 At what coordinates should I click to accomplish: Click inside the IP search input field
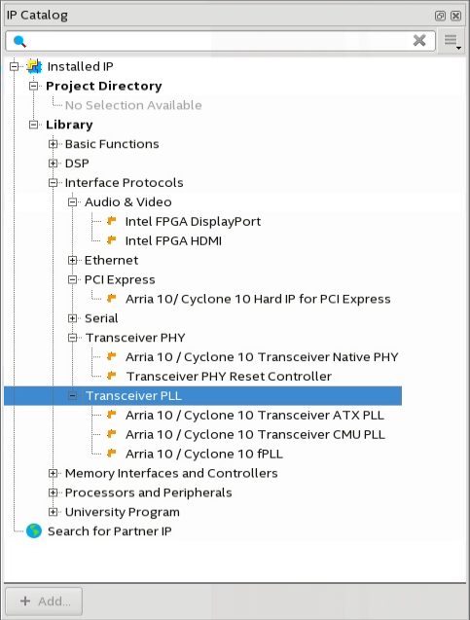tap(217, 41)
